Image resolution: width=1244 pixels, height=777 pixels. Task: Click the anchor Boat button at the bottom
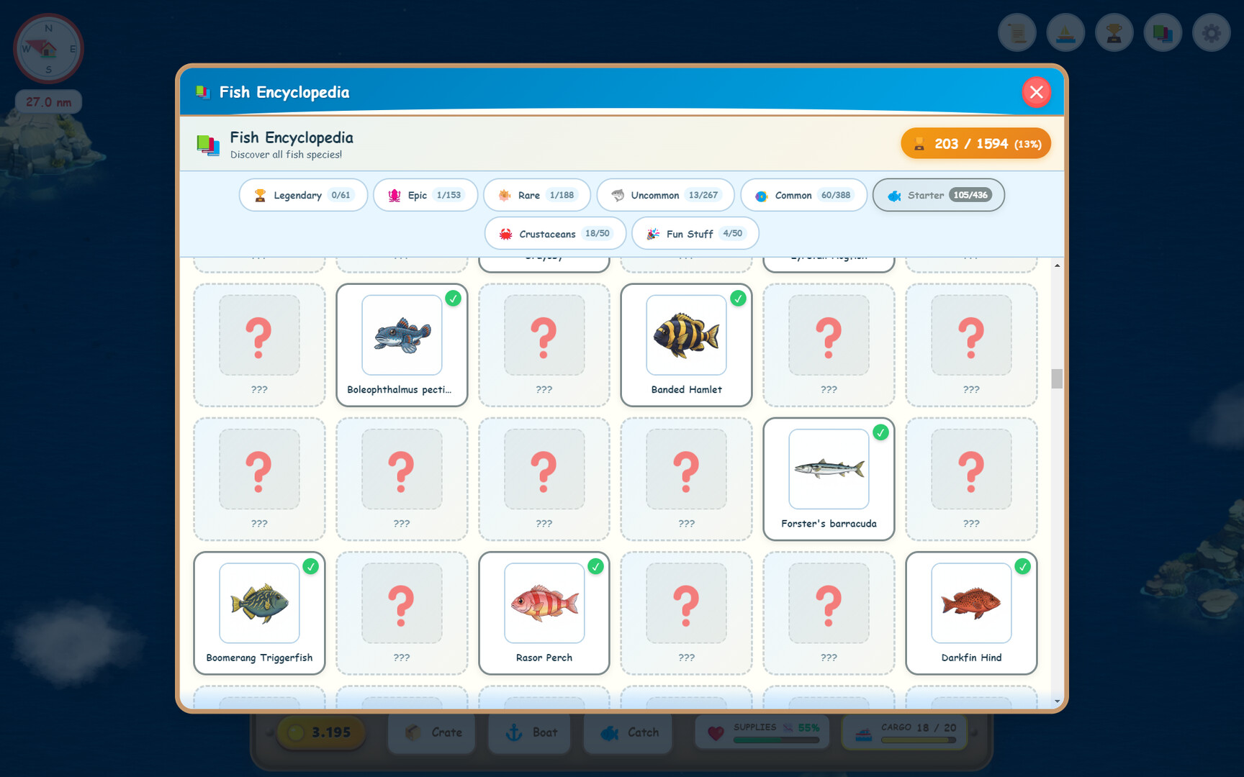pyautogui.click(x=529, y=732)
